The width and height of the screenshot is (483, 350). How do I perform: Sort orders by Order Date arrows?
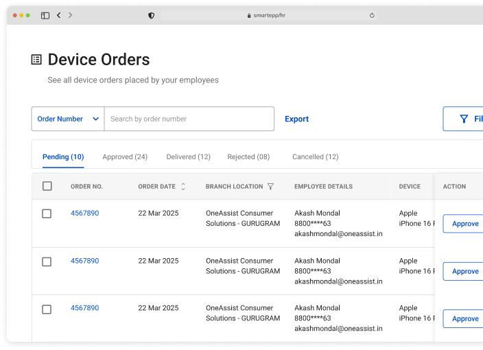pos(183,187)
